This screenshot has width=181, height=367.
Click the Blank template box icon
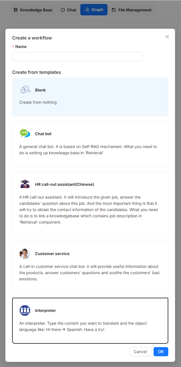click(x=25, y=90)
